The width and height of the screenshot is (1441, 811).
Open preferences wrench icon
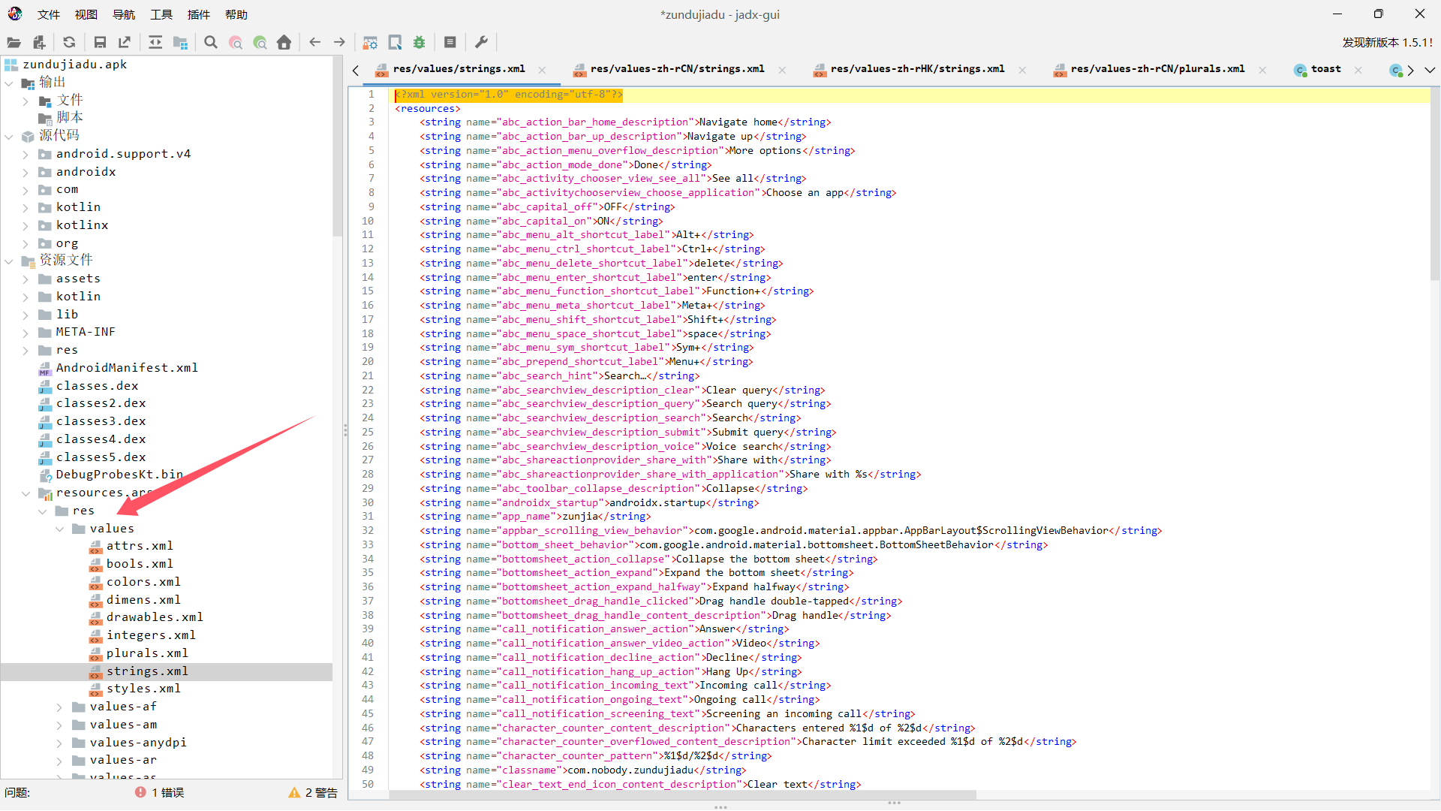coord(482,43)
